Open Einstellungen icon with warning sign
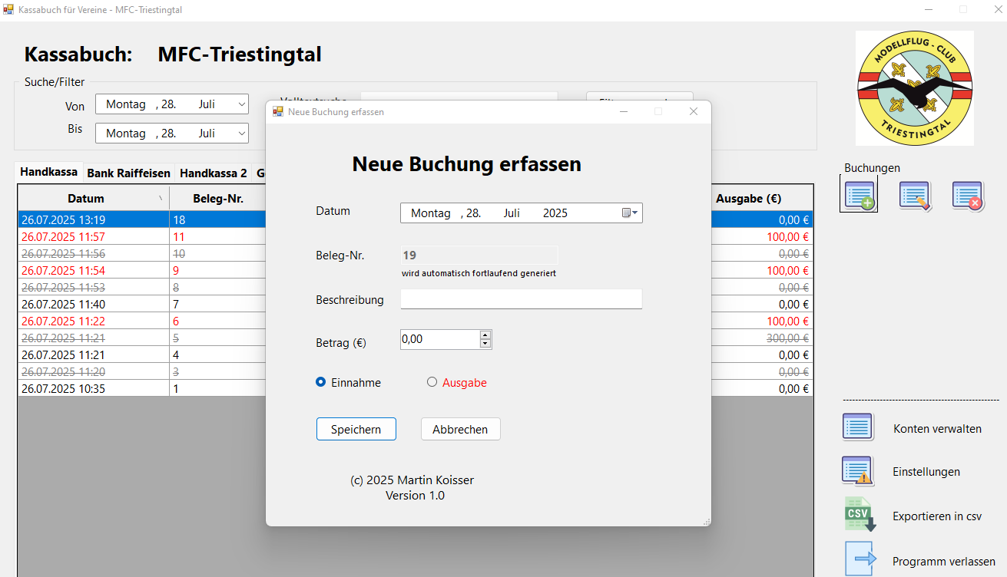The height and width of the screenshot is (577, 1007). point(858,471)
